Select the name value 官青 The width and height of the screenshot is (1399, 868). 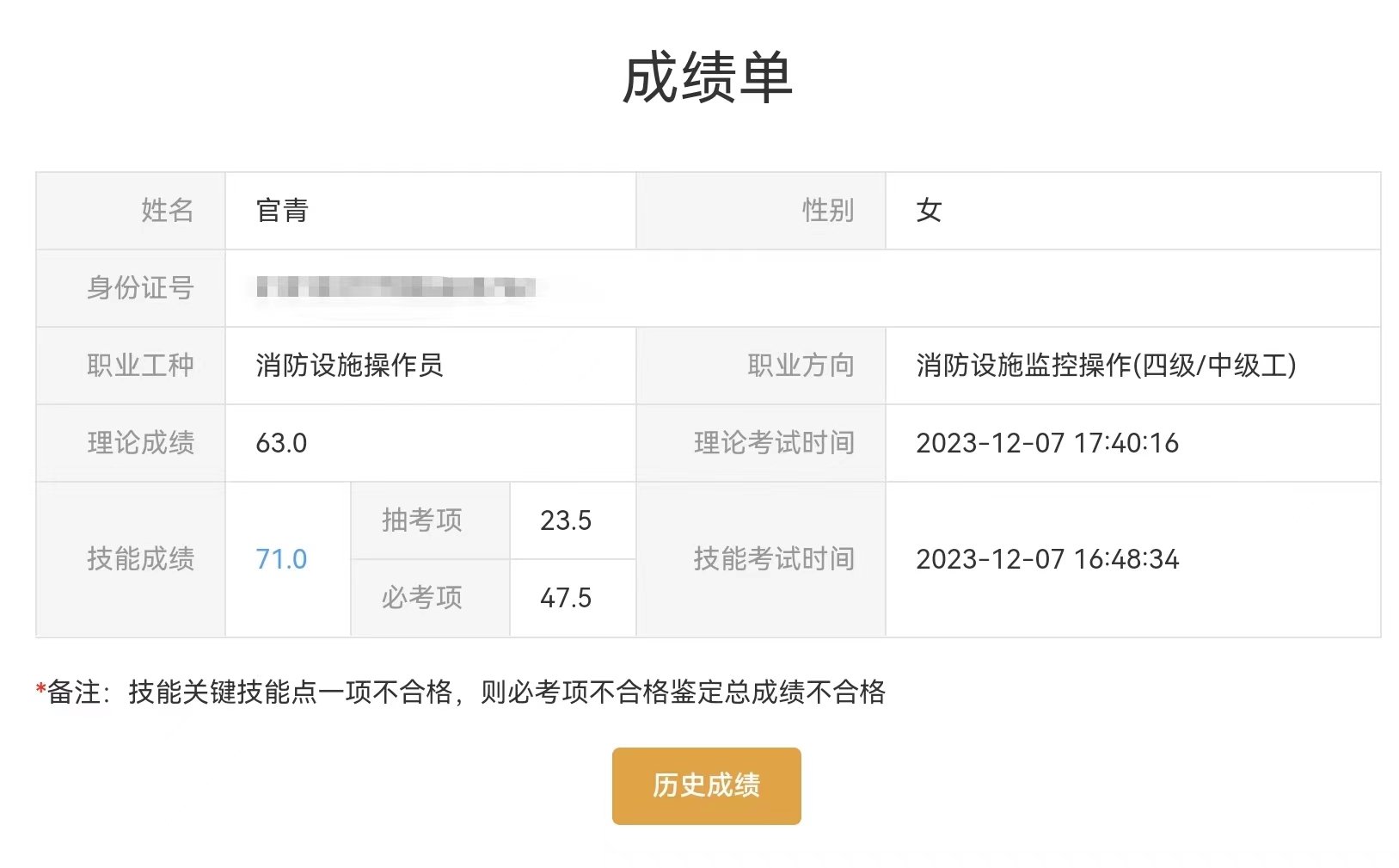point(282,211)
